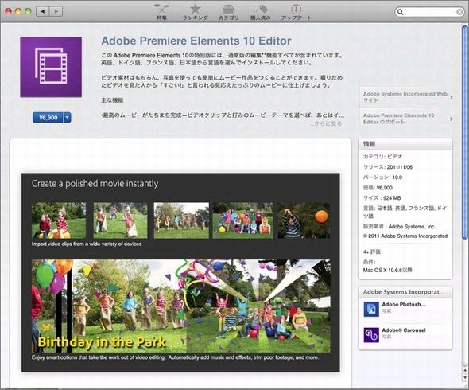This screenshot has height=390, width=469.
Task: Click inside the search input field
Action: point(429,12)
